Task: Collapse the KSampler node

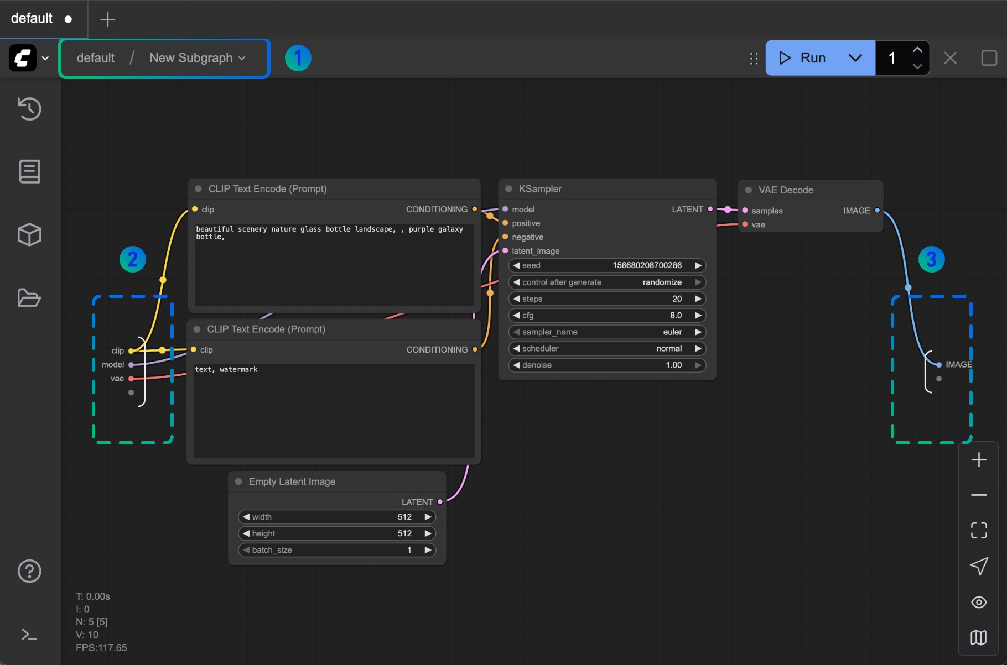Action: tap(507, 188)
